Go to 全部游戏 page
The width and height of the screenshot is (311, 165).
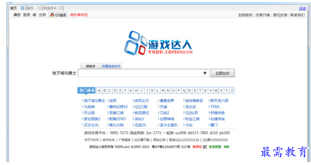pos(245,15)
